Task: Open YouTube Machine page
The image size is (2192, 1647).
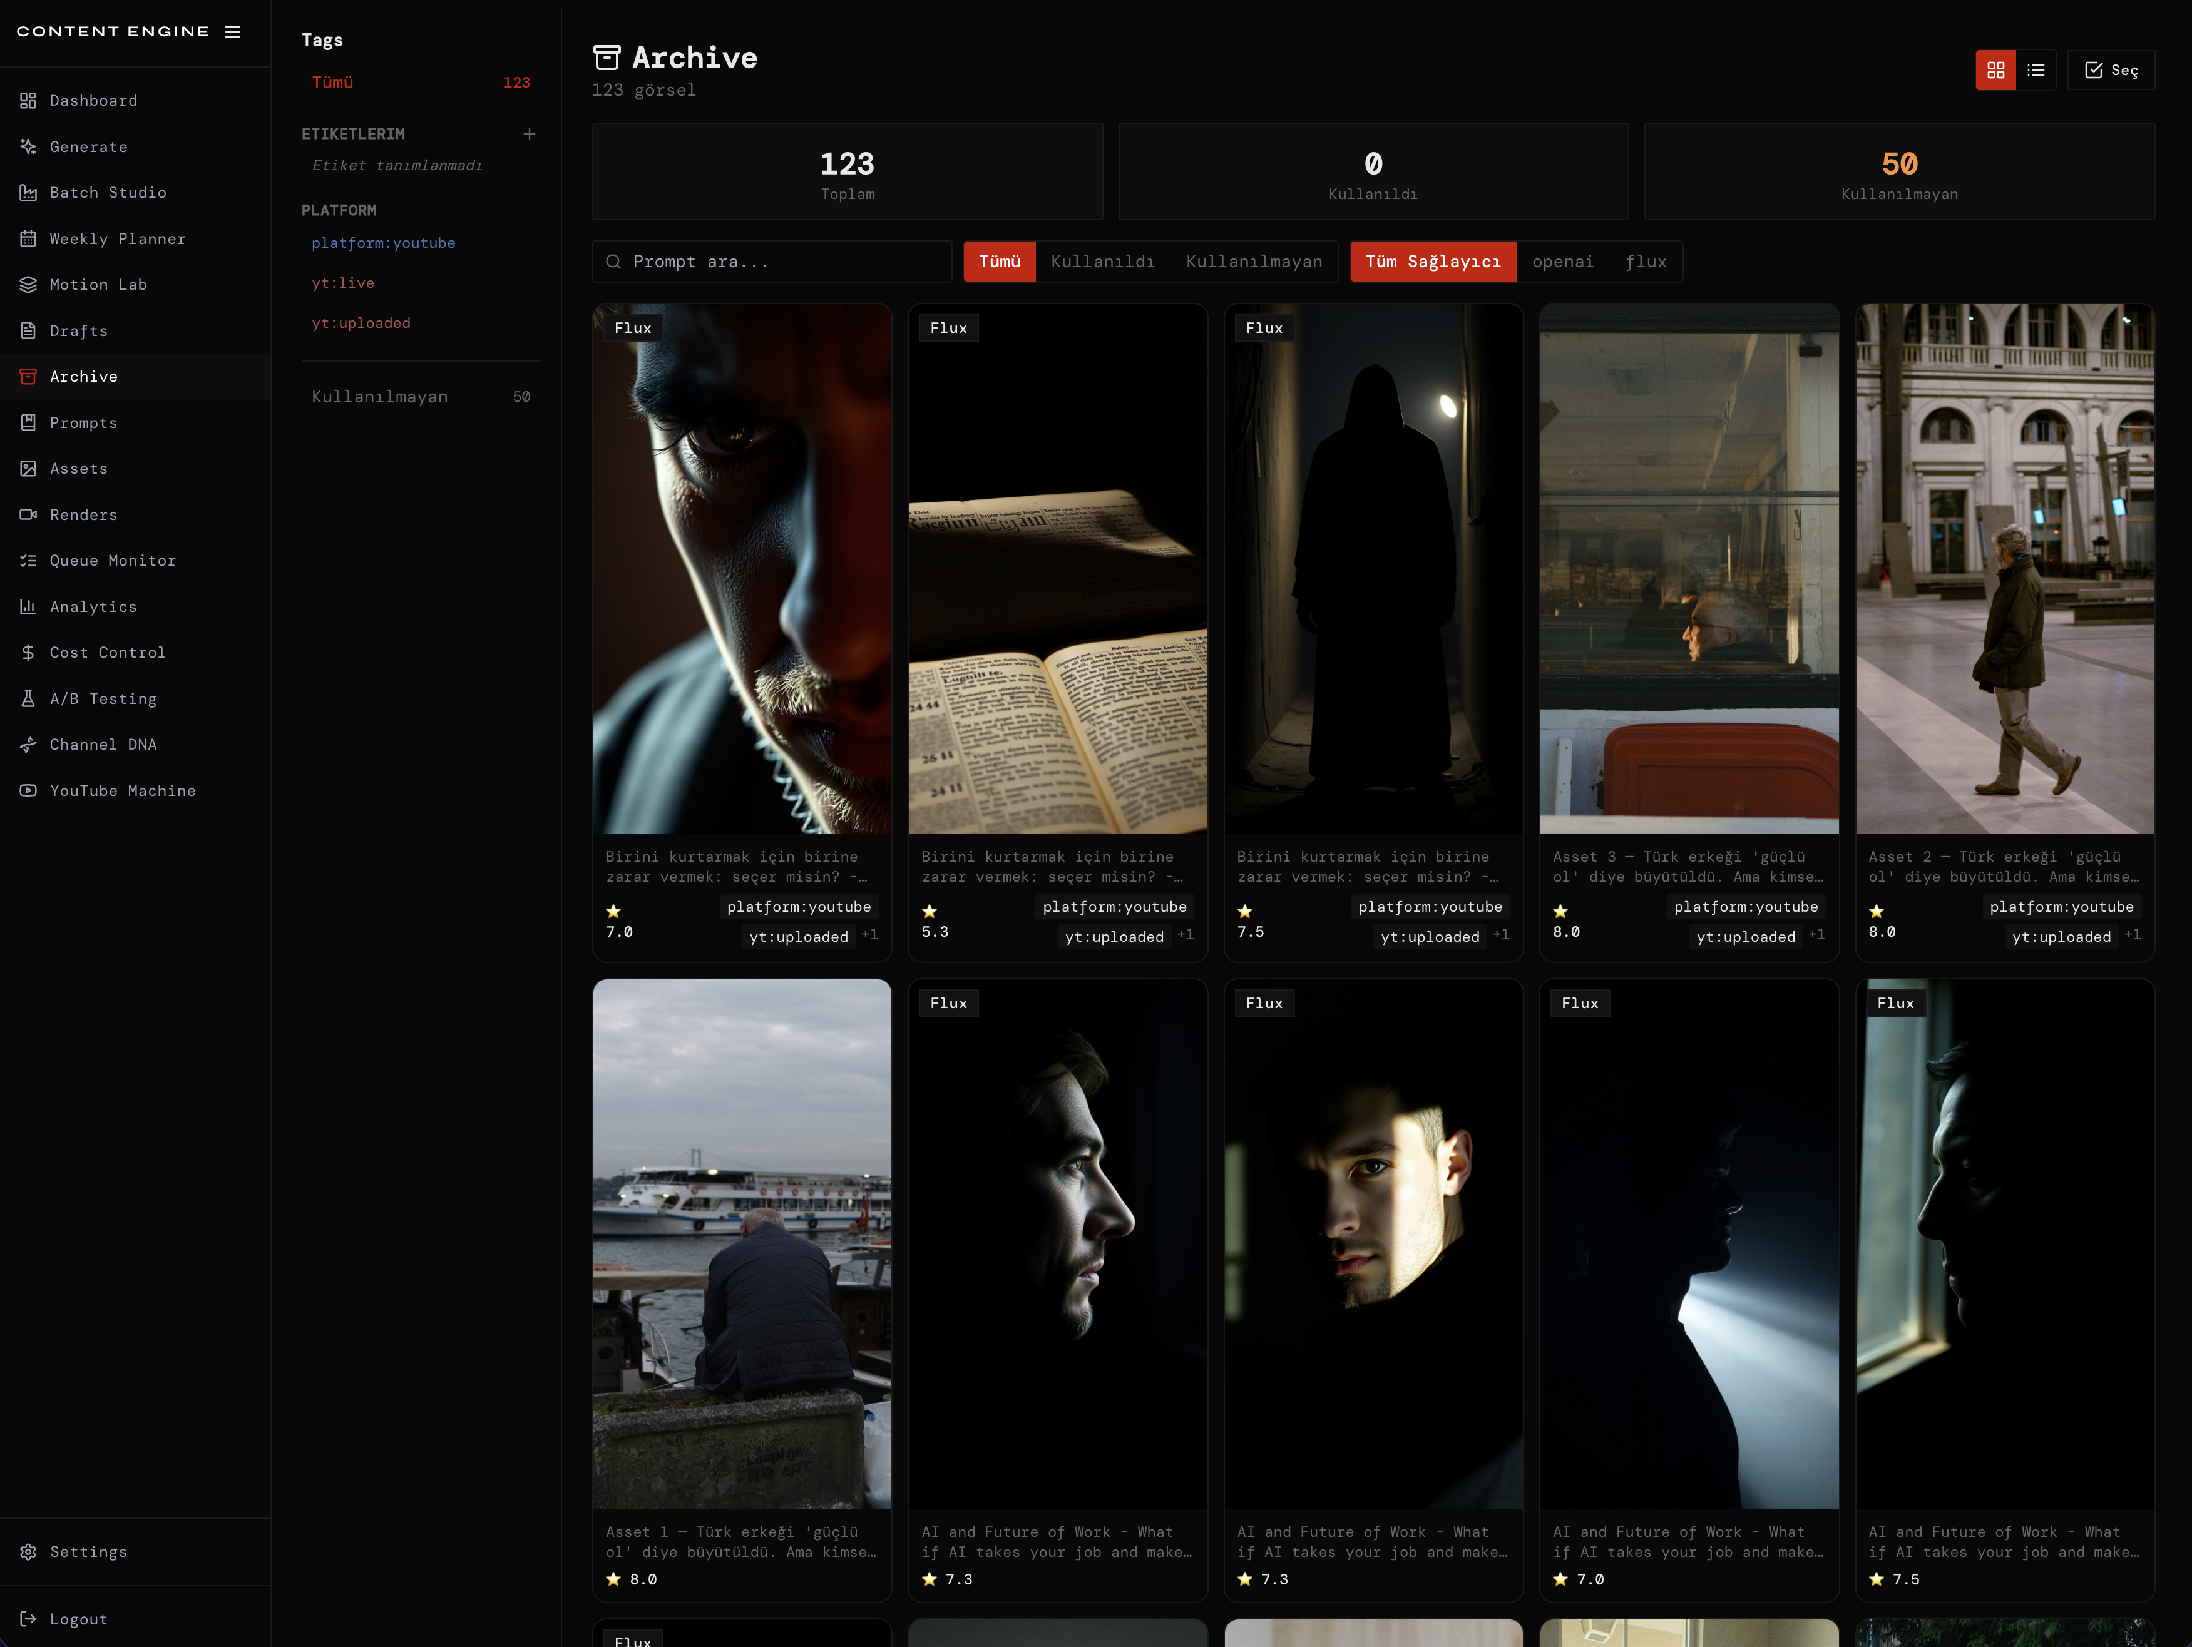Action: (x=122, y=791)
